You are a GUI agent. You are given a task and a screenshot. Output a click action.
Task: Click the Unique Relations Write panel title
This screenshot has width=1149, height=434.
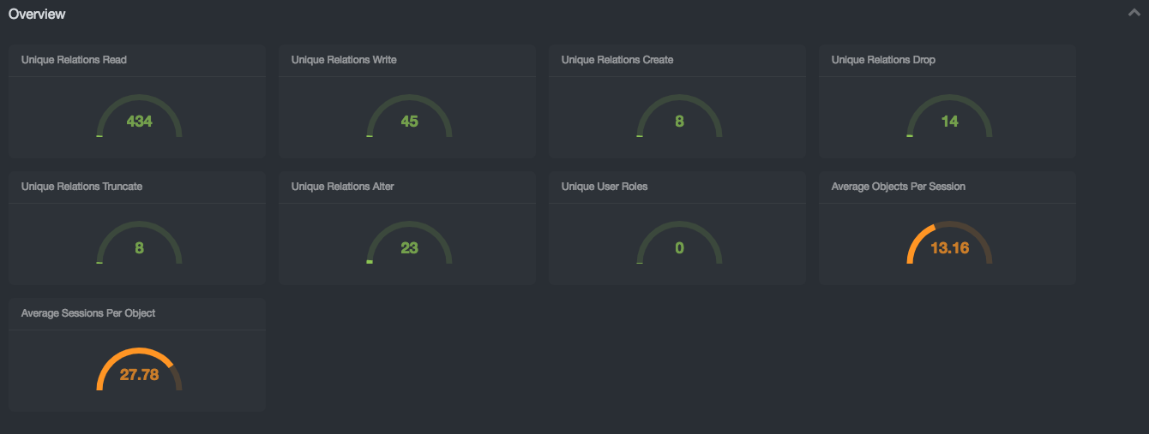click(344, 60)
